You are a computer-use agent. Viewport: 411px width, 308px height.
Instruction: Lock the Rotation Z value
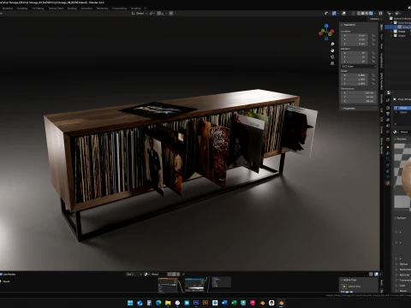coord(373,61)
